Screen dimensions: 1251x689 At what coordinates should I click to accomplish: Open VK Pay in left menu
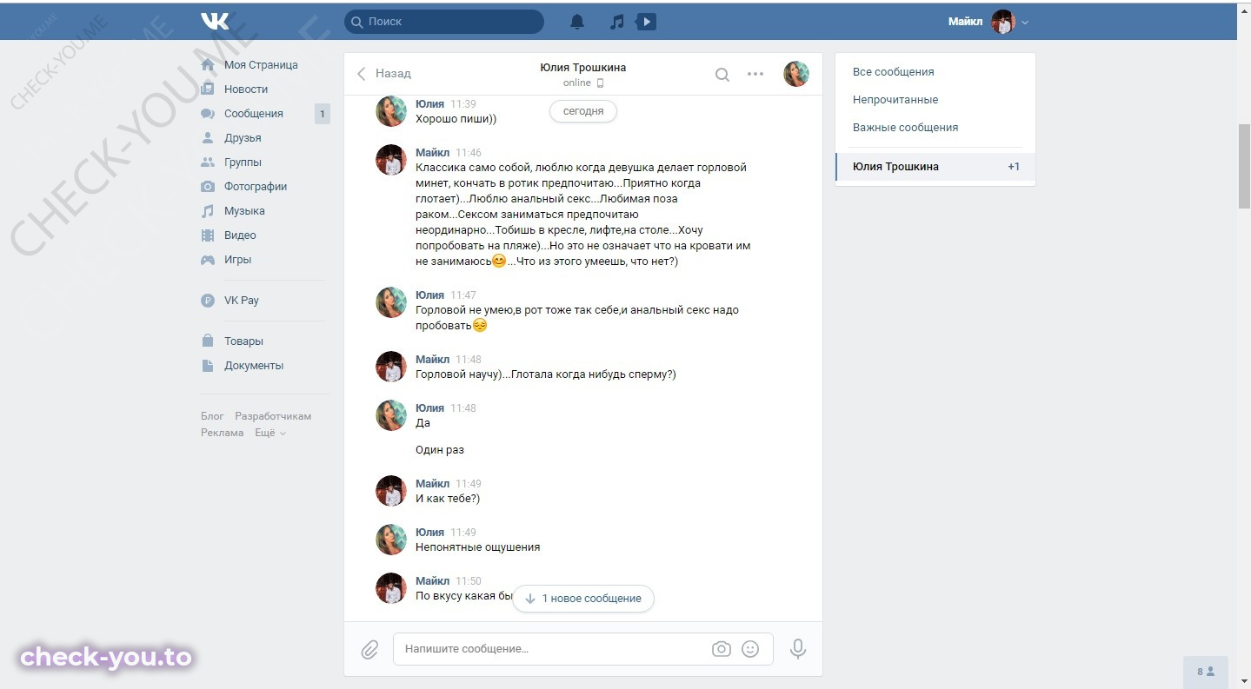[x=242, y=301]
